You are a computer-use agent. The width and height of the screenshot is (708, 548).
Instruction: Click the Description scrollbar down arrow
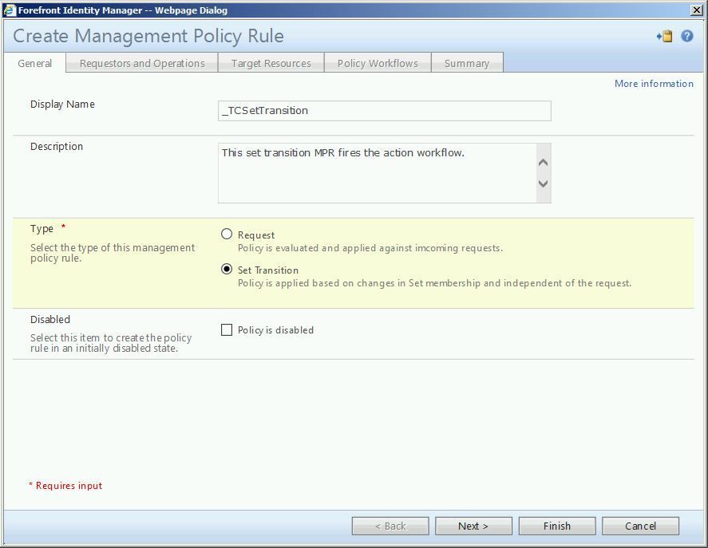tap(544, 183)
